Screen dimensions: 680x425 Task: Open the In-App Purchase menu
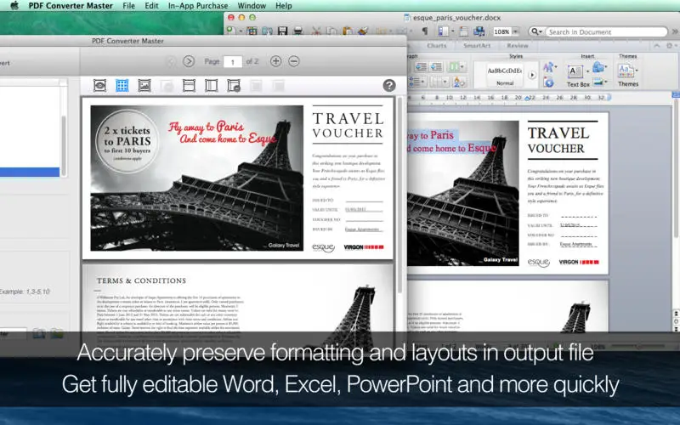click(x=198, y=6)
